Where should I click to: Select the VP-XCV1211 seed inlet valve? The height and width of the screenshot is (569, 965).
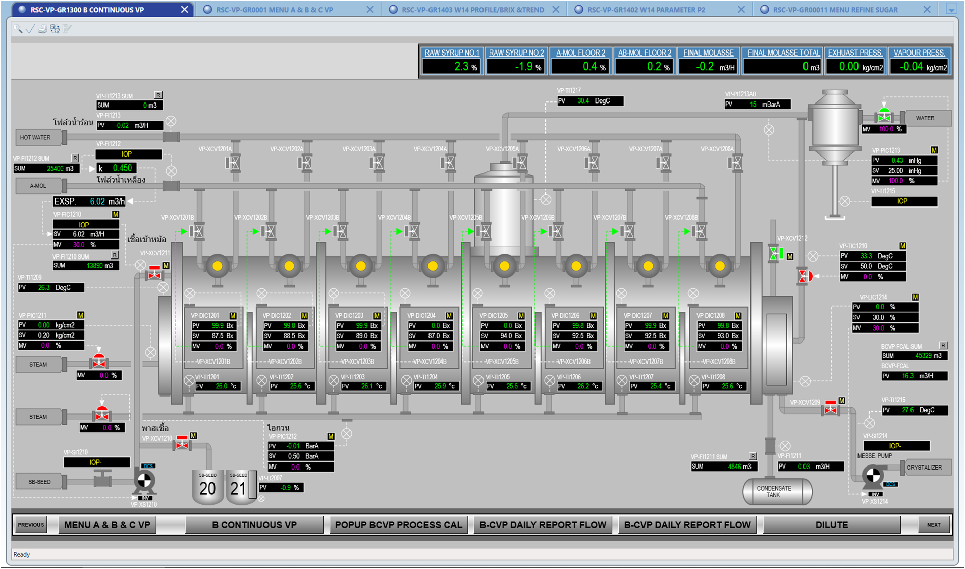(x=154, y=274)
